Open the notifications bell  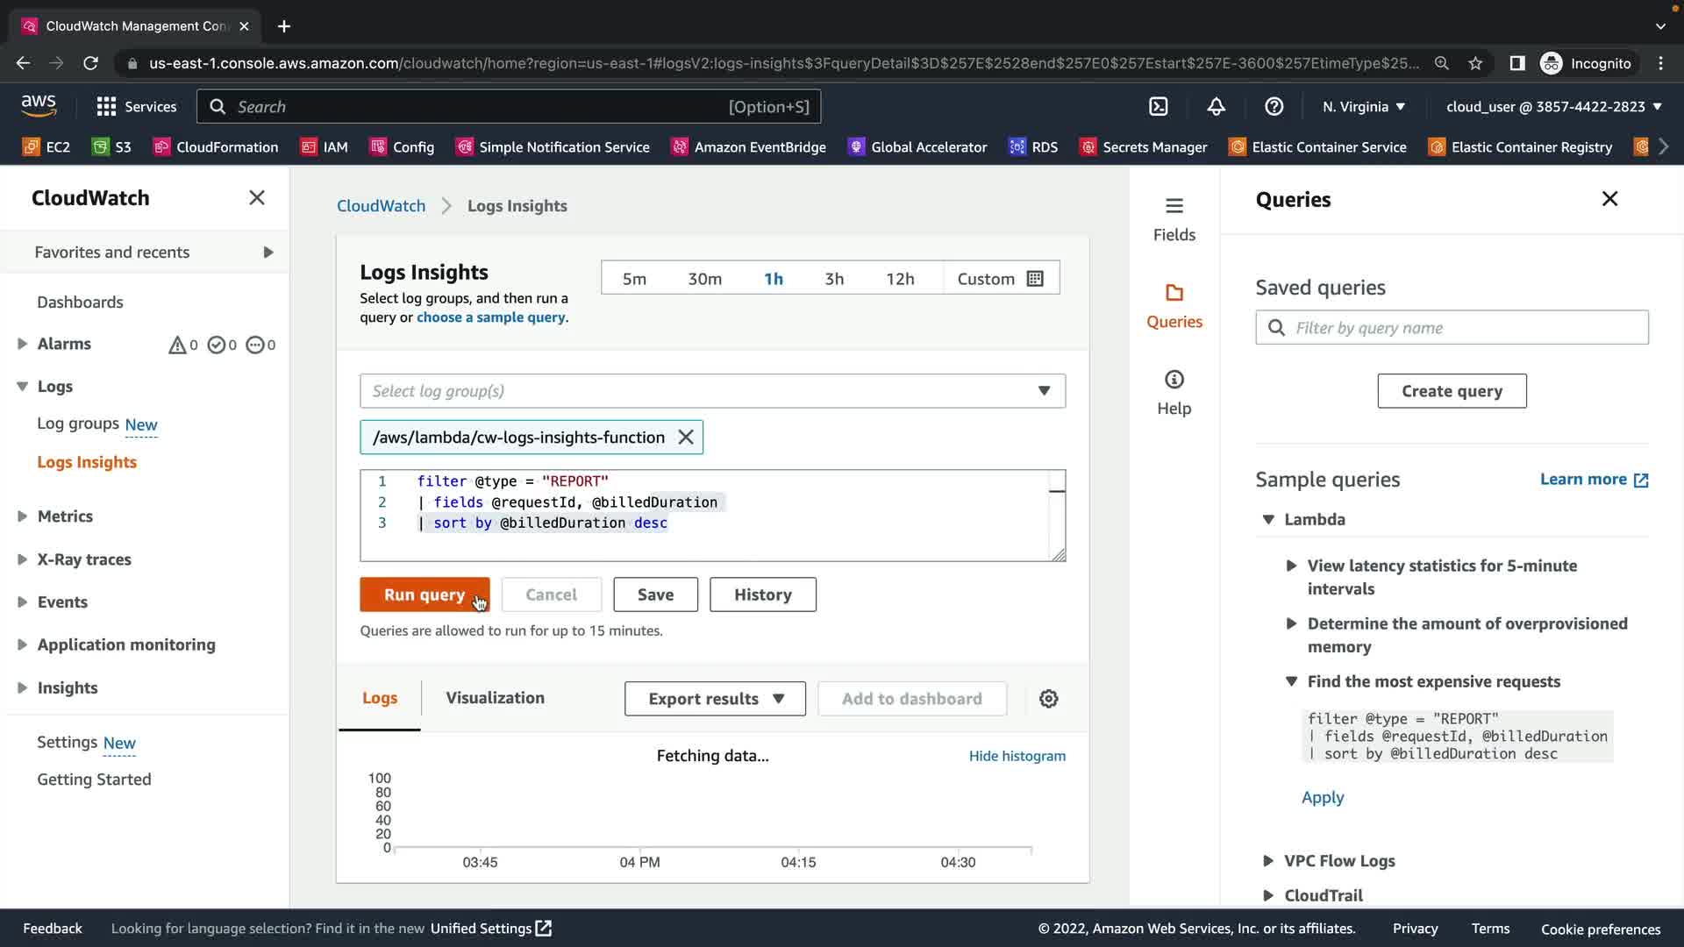pos(1216,106)
